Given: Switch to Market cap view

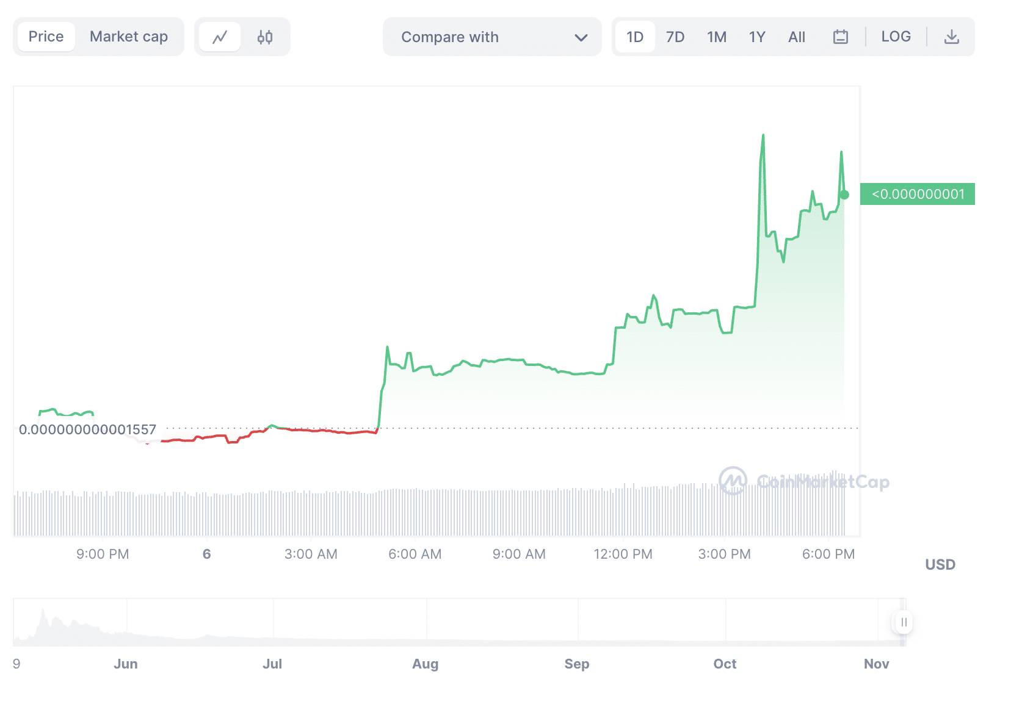Looking at the screenshot, I should pos(129,37).
